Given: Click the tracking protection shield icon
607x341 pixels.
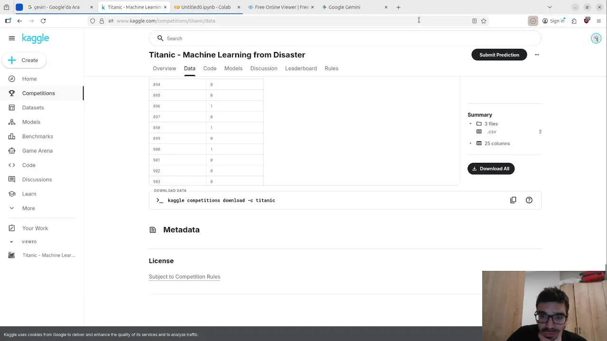Looking at the screenshot, I should 92,21.
